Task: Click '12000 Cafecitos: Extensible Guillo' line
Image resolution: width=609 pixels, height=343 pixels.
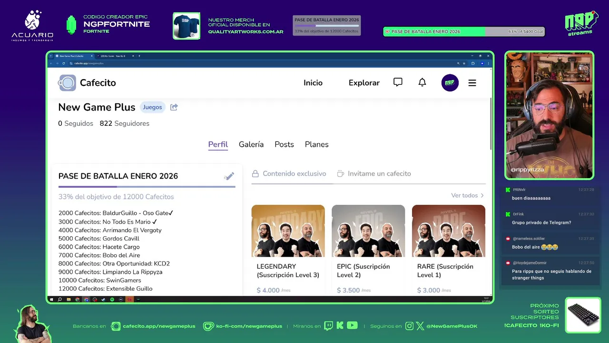Action: click(106, 289)
